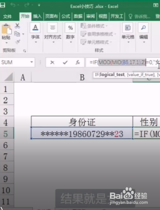Switch to the 开始 ribbon tab
Viewport: 160px width, 210px height.
(25, 16)
